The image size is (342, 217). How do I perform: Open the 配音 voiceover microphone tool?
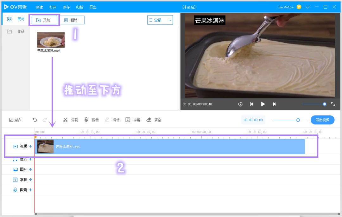91,120
